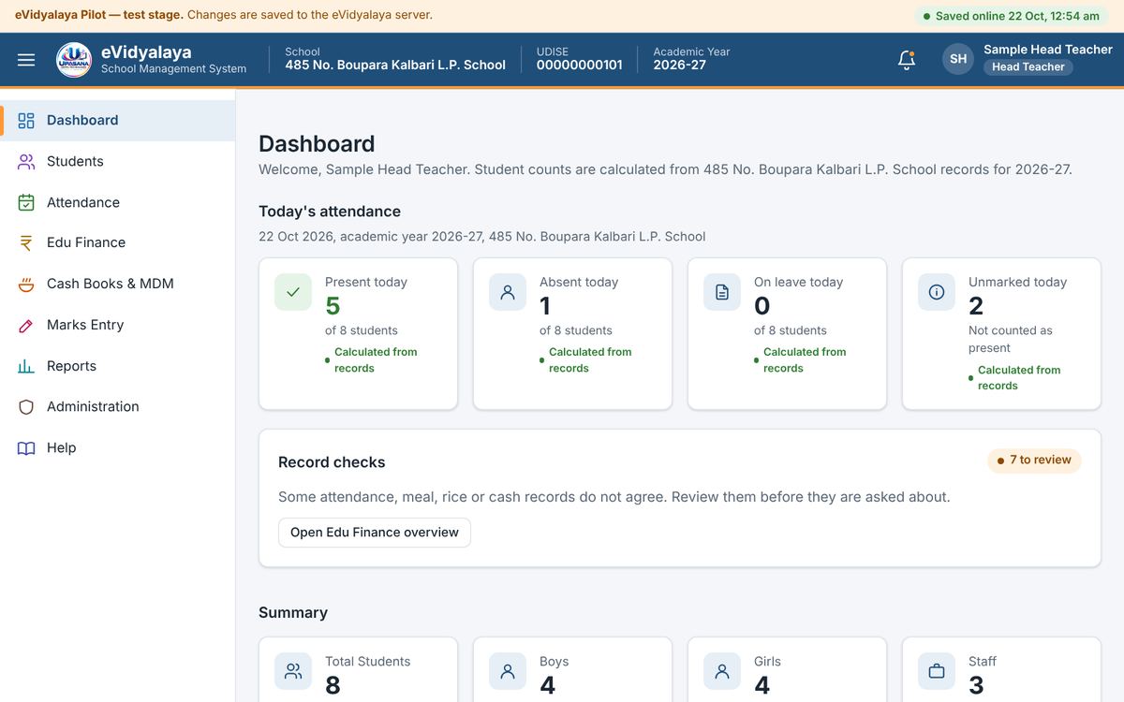Screen dimensions: 1124x702
Task: Click Open Edu Finance overview button
Action: click(375, 533)
